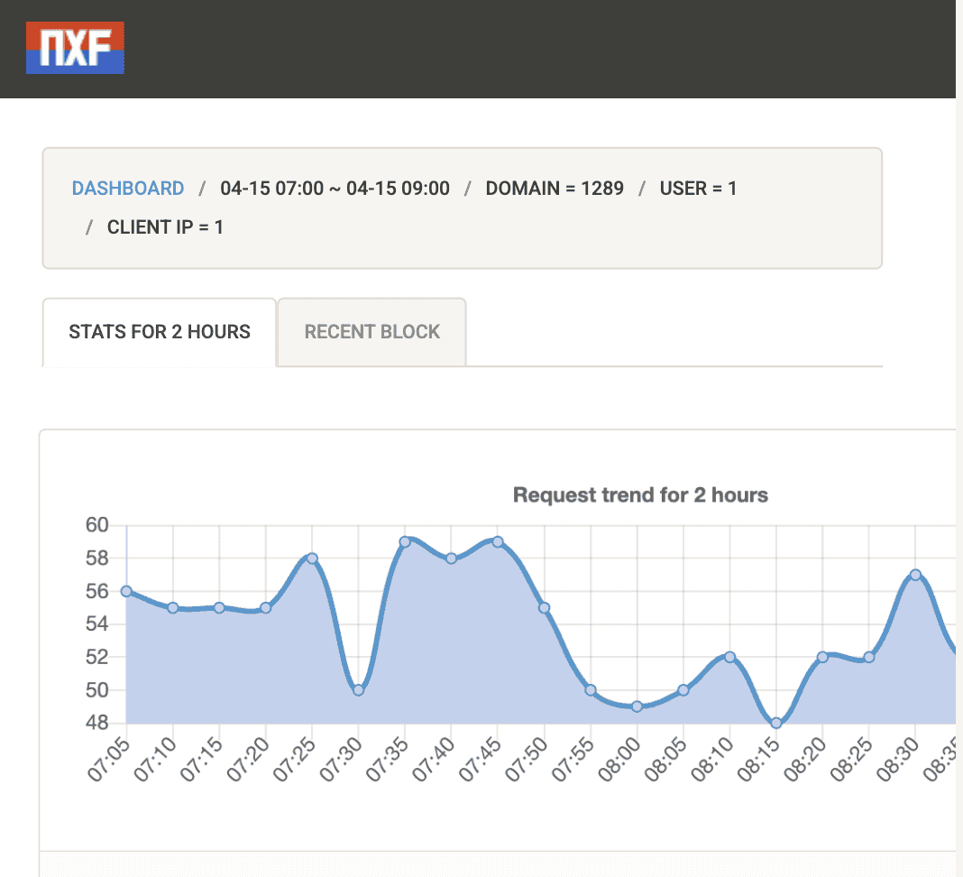The height and width of the screenshot is (877, 963).
Task: Select the 08:10 data point marker
Action: 729,657
